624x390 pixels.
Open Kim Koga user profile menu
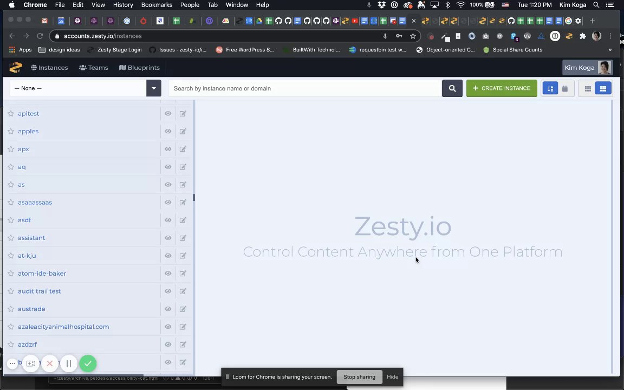(x=587, y=68)
